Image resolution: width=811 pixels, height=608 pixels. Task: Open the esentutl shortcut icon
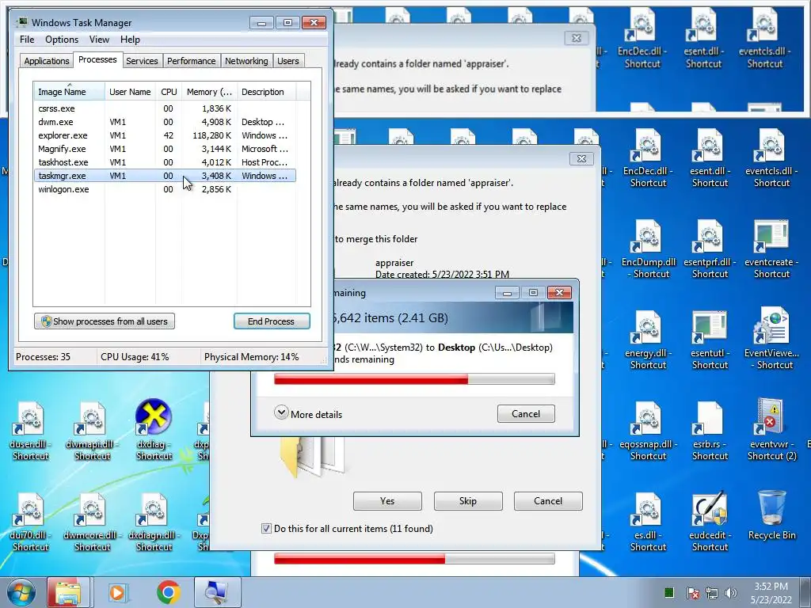tap(710, 340)
